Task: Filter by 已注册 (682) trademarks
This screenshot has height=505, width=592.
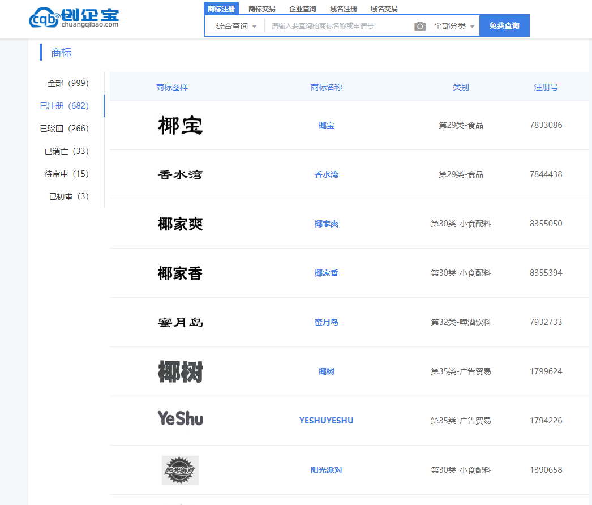Action: coord(64,106)
